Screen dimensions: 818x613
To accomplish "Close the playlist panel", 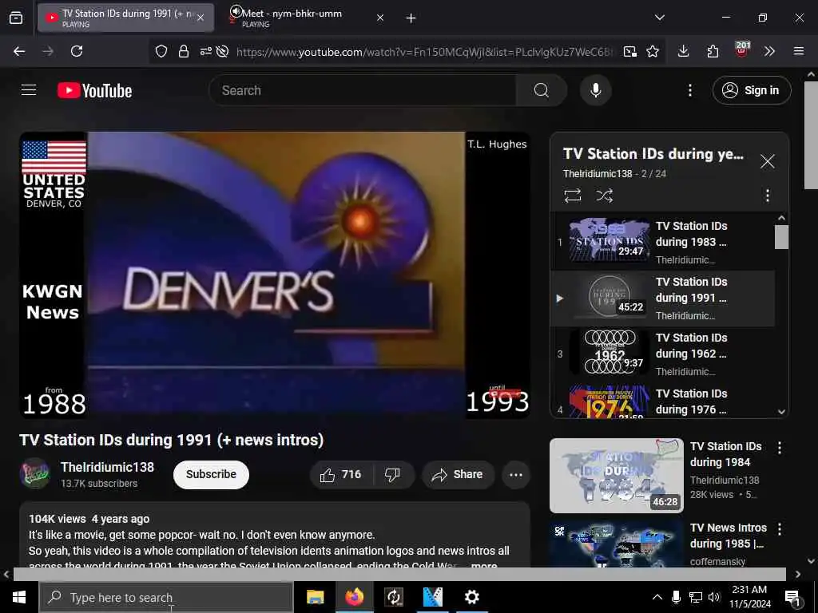I will click(768, 161).
